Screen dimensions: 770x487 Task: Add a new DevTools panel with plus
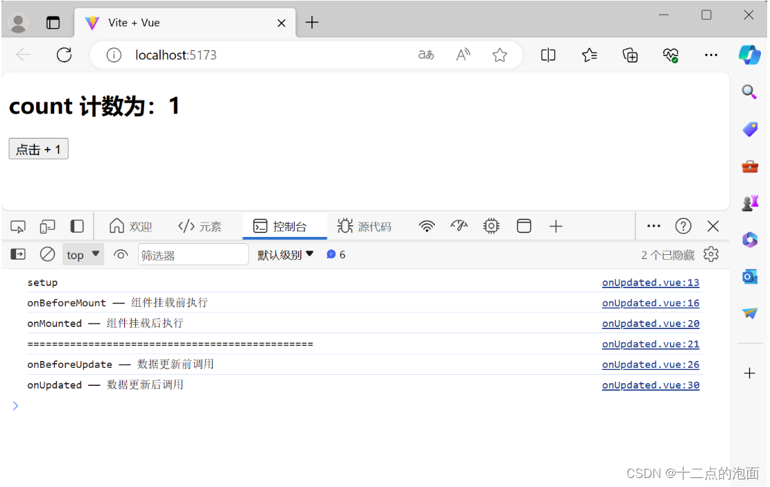click(556, 226)
